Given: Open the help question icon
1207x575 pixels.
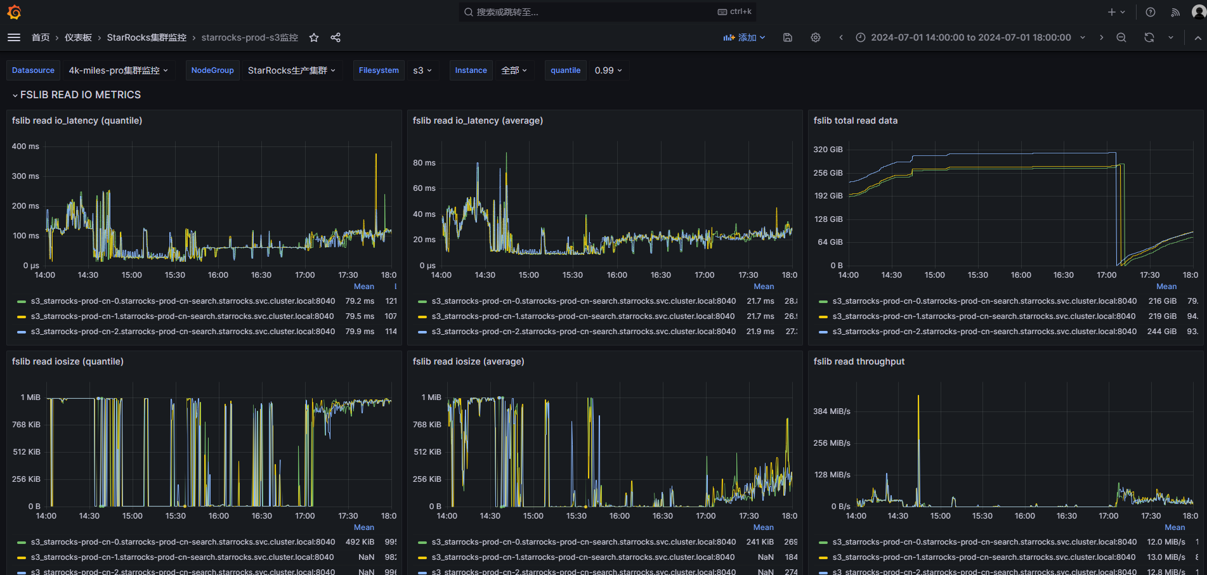Looking at the screenshot, I should click(x=1151, y=12).
